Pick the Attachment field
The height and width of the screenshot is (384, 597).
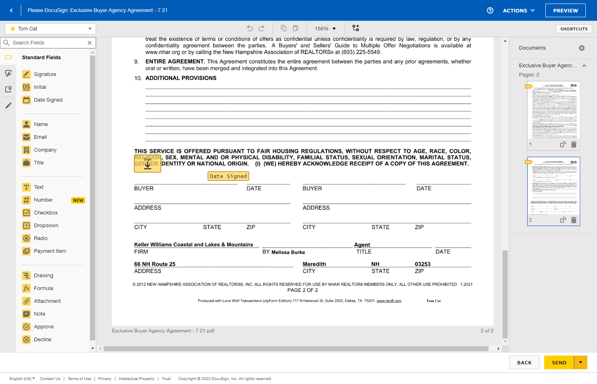pyautogui.click(x=42, y=301)
